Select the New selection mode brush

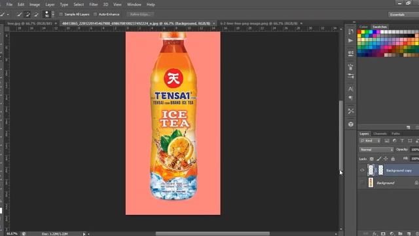(19, 14)
